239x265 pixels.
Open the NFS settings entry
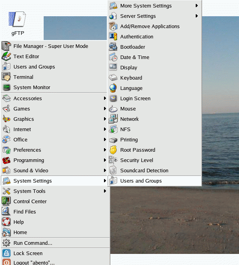pyautogui.click(x=155, y=129)
